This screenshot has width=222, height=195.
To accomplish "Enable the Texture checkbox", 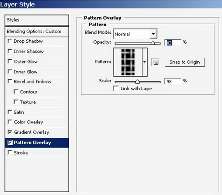I will point(16,102).
